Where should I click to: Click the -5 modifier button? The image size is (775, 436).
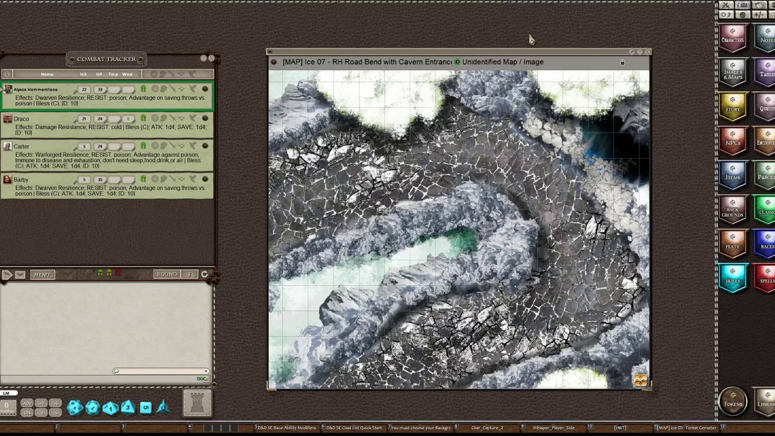55,412
